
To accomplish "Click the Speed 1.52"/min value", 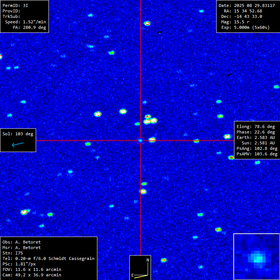I will 25,22.
